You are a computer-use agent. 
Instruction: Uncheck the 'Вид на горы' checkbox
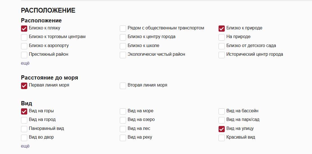24,111
